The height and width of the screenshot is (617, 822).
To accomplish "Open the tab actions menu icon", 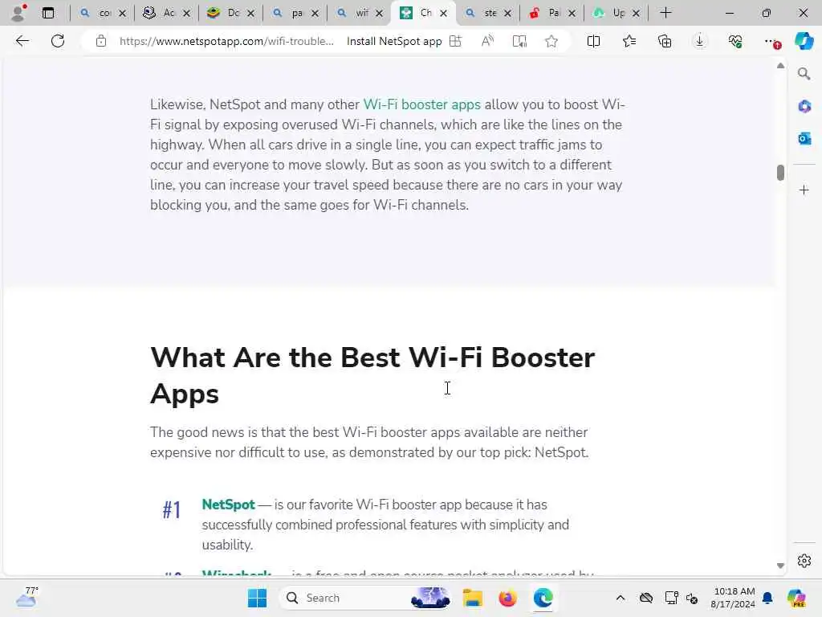I will (47, 13).
